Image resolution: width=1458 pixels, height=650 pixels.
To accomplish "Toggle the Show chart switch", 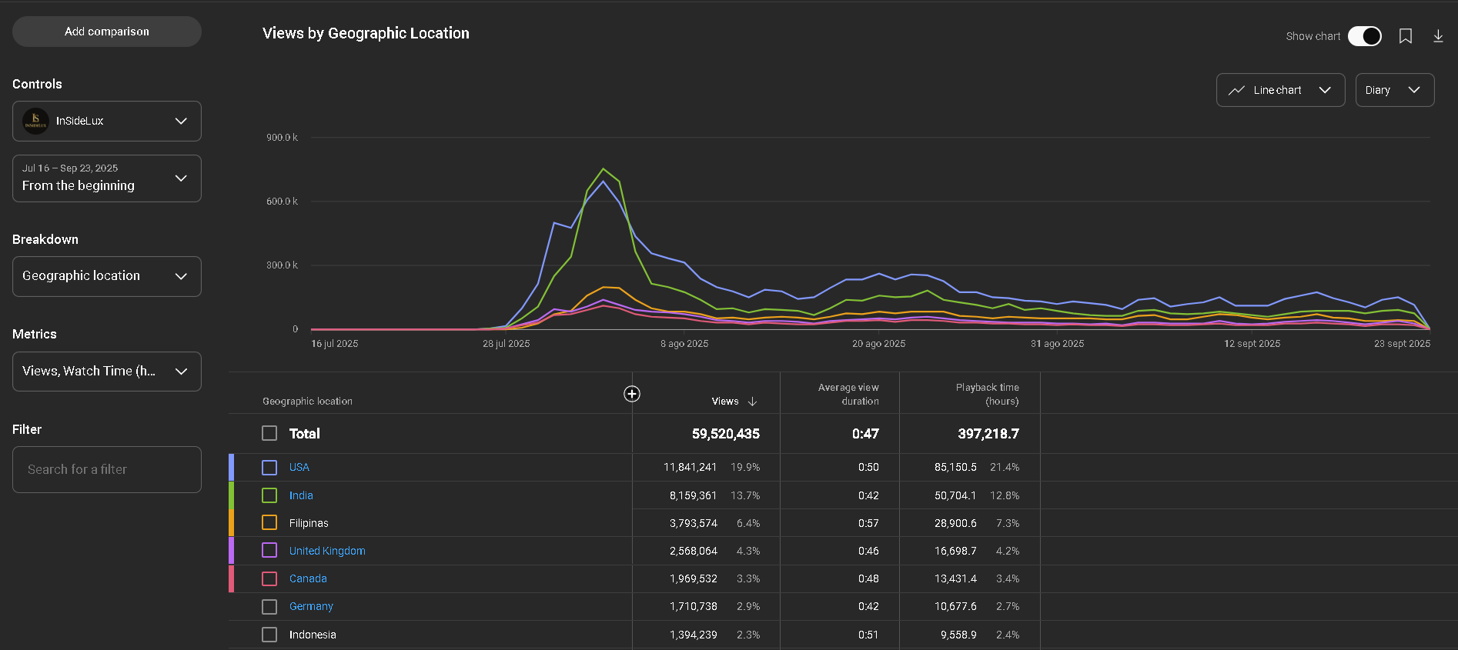I will pos(1364,36).
